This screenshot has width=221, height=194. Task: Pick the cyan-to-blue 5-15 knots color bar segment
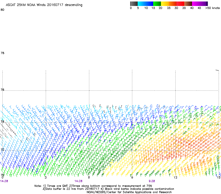pos(145,4)
